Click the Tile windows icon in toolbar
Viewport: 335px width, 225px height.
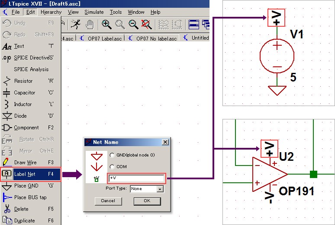tap(194, 24)
